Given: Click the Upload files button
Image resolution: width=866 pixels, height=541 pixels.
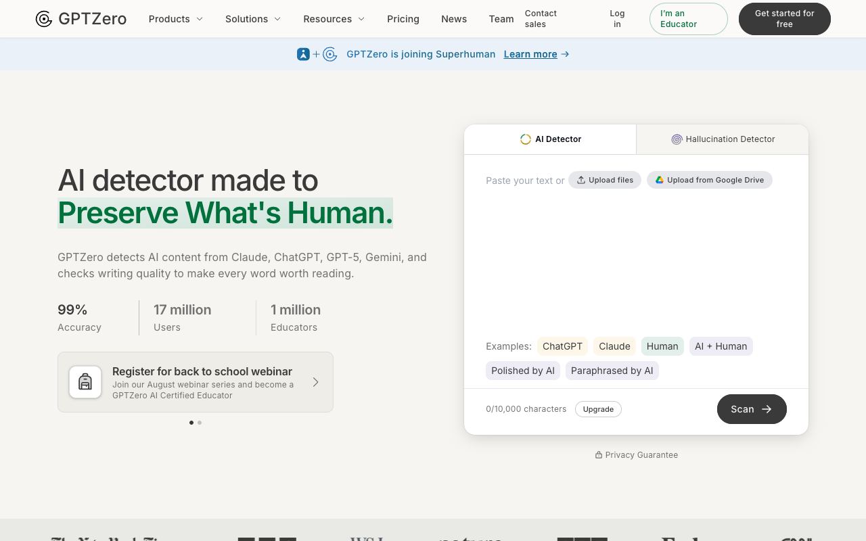Looking at the screenshot, I should pyautogui.click(x=605, y=180).
